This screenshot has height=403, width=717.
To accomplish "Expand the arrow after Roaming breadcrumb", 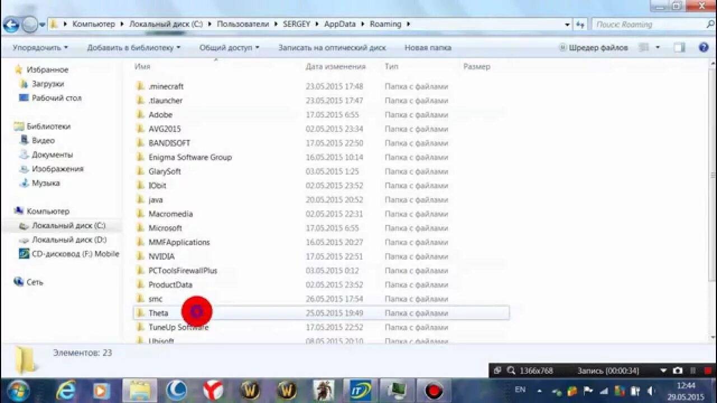I will click(x=408, y=24).
